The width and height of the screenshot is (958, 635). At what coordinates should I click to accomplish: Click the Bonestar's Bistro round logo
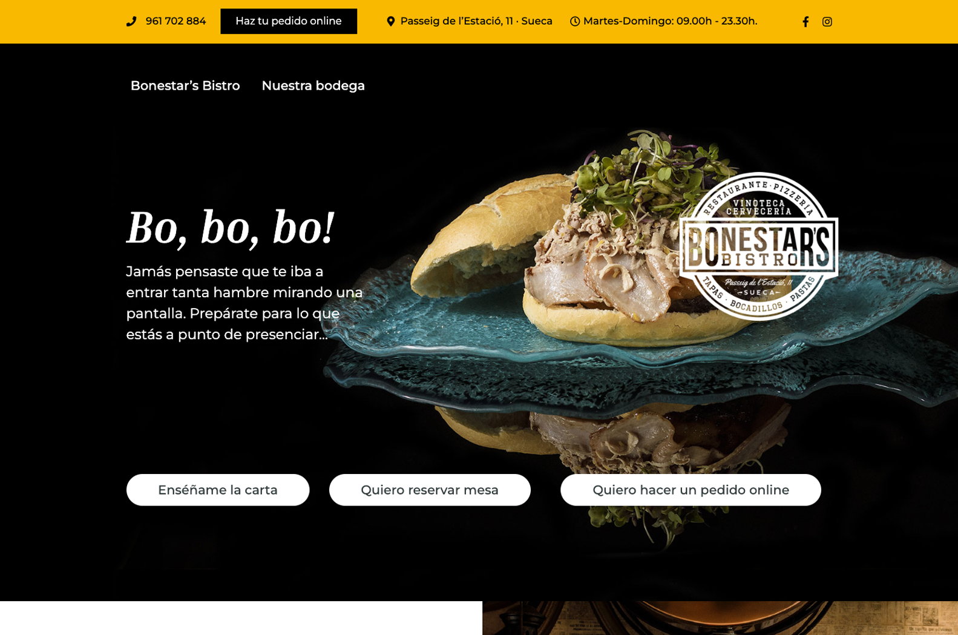point(759,246)
